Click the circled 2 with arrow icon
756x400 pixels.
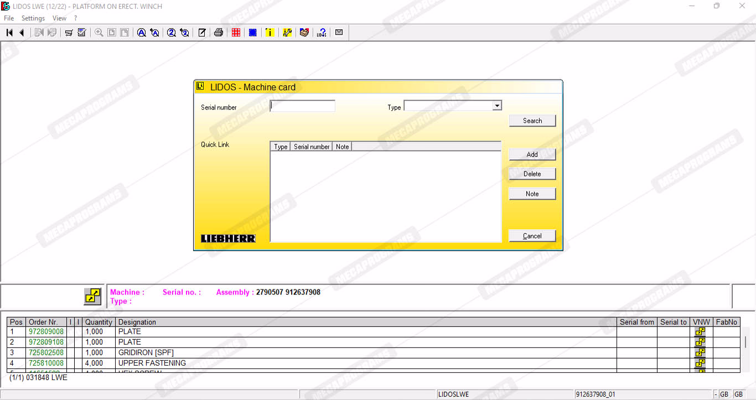tap(185, 33)
